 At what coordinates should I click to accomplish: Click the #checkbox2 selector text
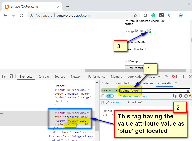pyautogui.click(x=135, y=102)
